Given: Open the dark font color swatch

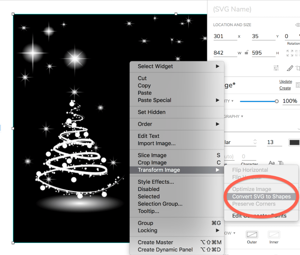Looking at the screenshot, I should pos(294,142).
